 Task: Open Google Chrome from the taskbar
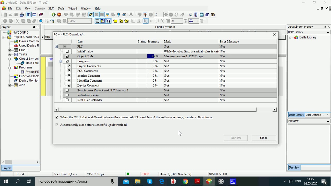tap(185, 181)
